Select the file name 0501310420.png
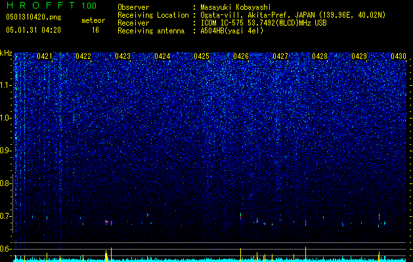This screenshot has height=262, width=413. pyautogui.click(x=33, y=18)
